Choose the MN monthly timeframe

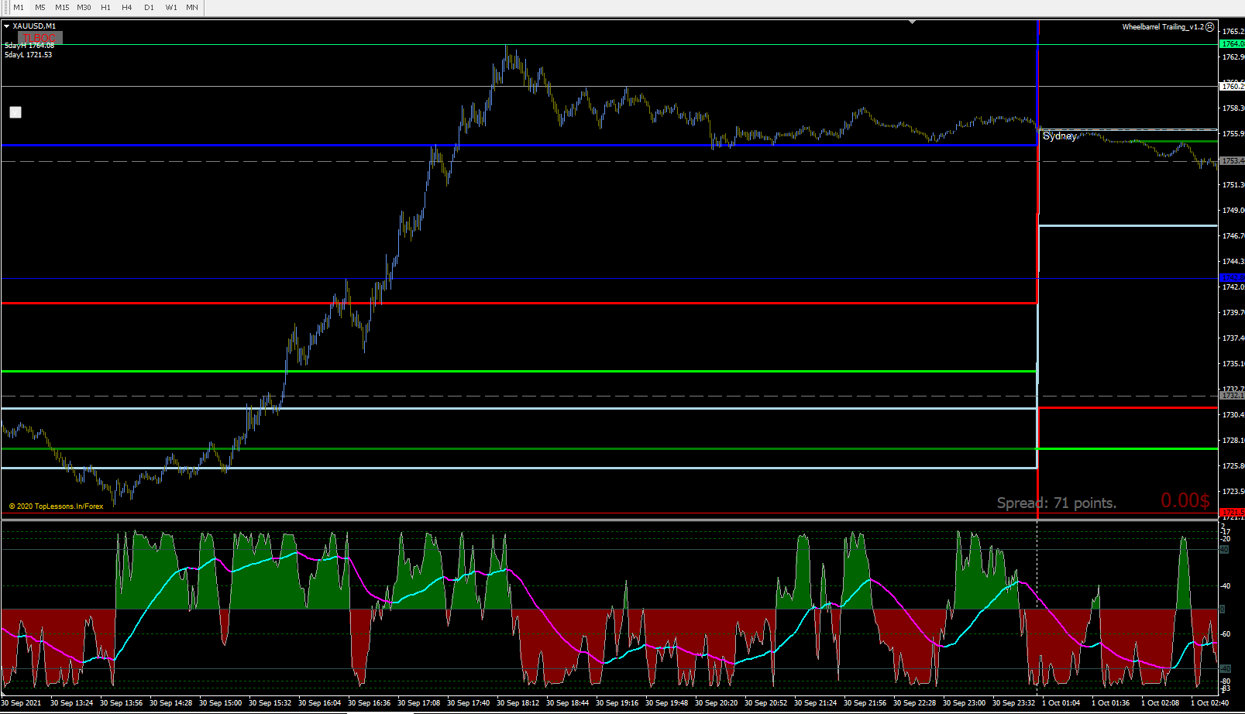click(x=192, y=7)
